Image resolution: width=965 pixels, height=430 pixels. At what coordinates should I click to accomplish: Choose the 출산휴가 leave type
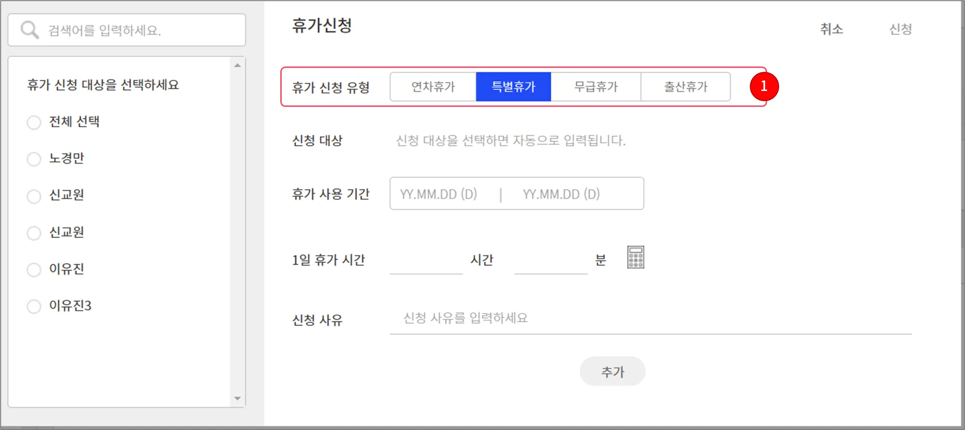pyautogui.click(x=686, y=87)
